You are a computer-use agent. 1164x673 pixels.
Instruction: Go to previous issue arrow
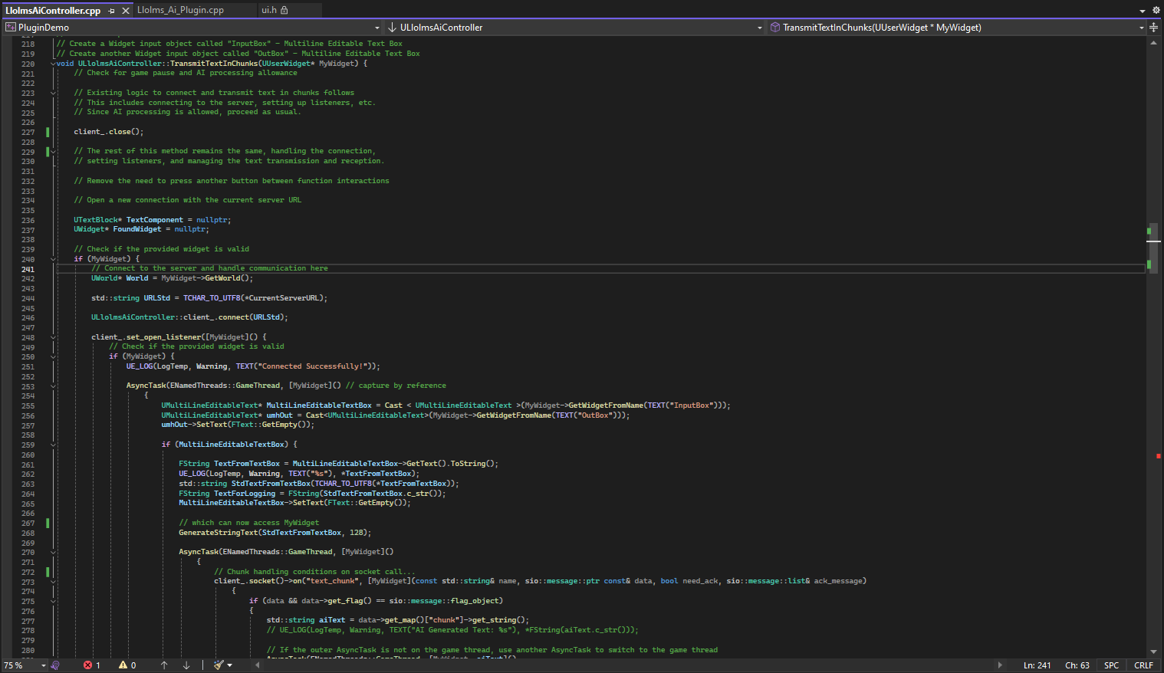click(x=163, y=665)
